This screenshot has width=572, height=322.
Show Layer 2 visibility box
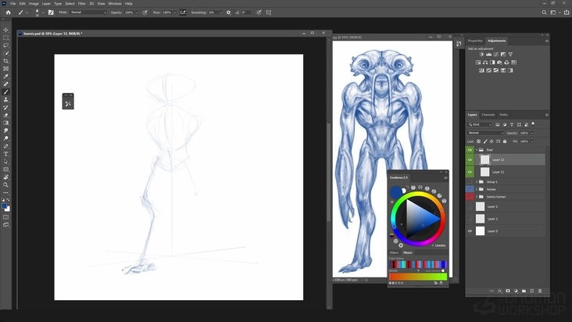[x=470, y=206]
